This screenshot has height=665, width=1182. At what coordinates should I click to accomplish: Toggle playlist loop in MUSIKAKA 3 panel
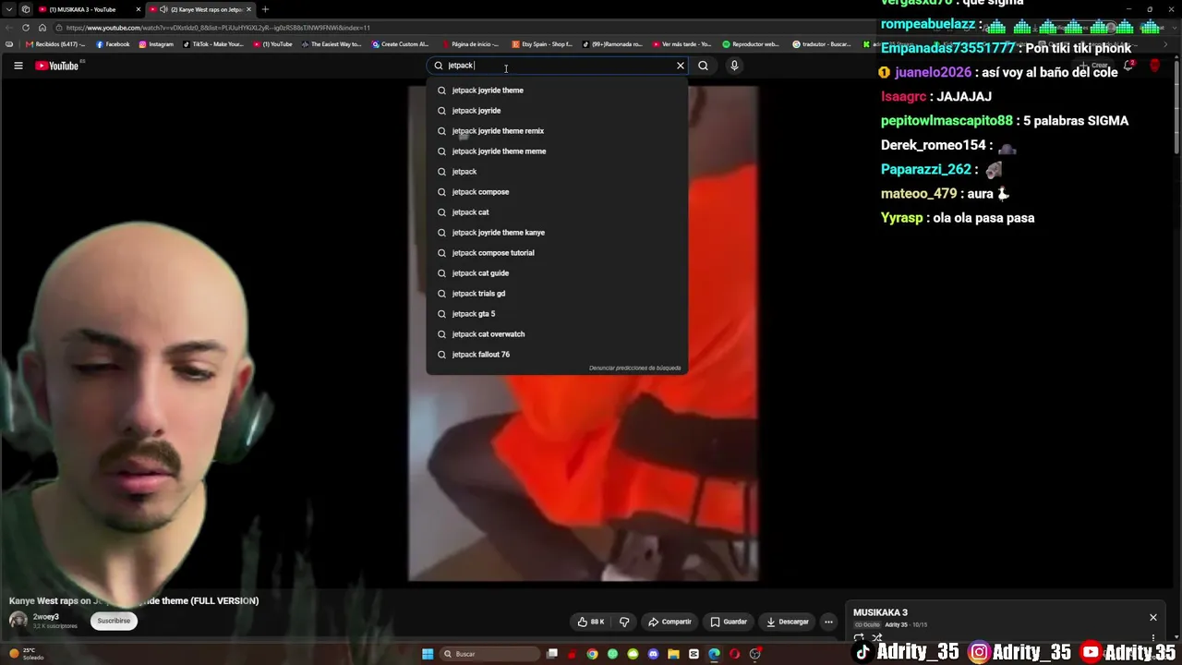tap(859, 637)
